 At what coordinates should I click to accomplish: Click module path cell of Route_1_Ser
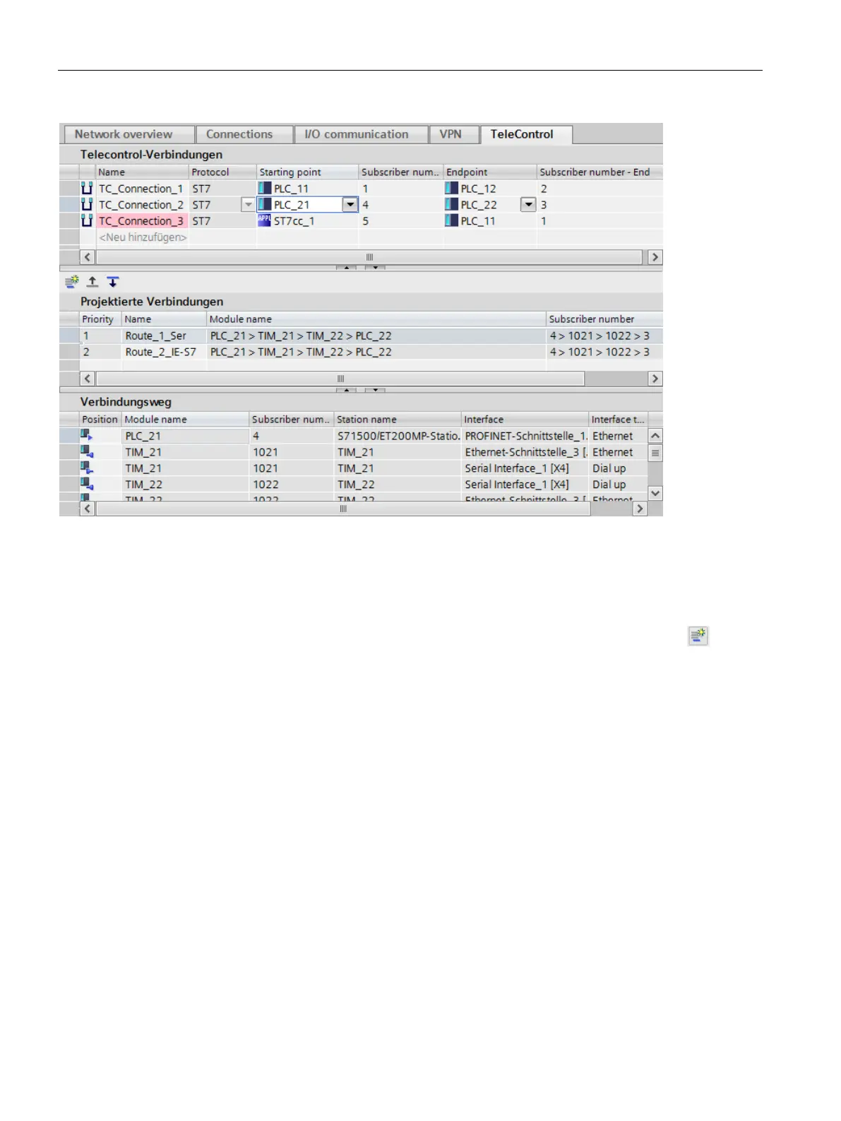[x=376, y=336]
